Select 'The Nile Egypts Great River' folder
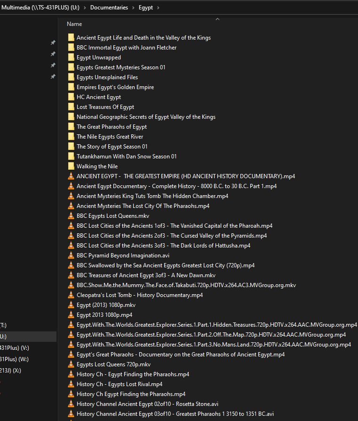The width and height of the screenshot is (358, 421). point(110,137)
